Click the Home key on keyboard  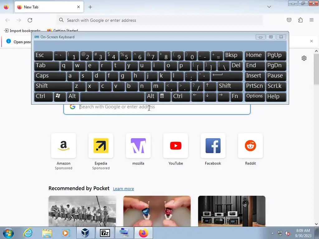(255, 56)
